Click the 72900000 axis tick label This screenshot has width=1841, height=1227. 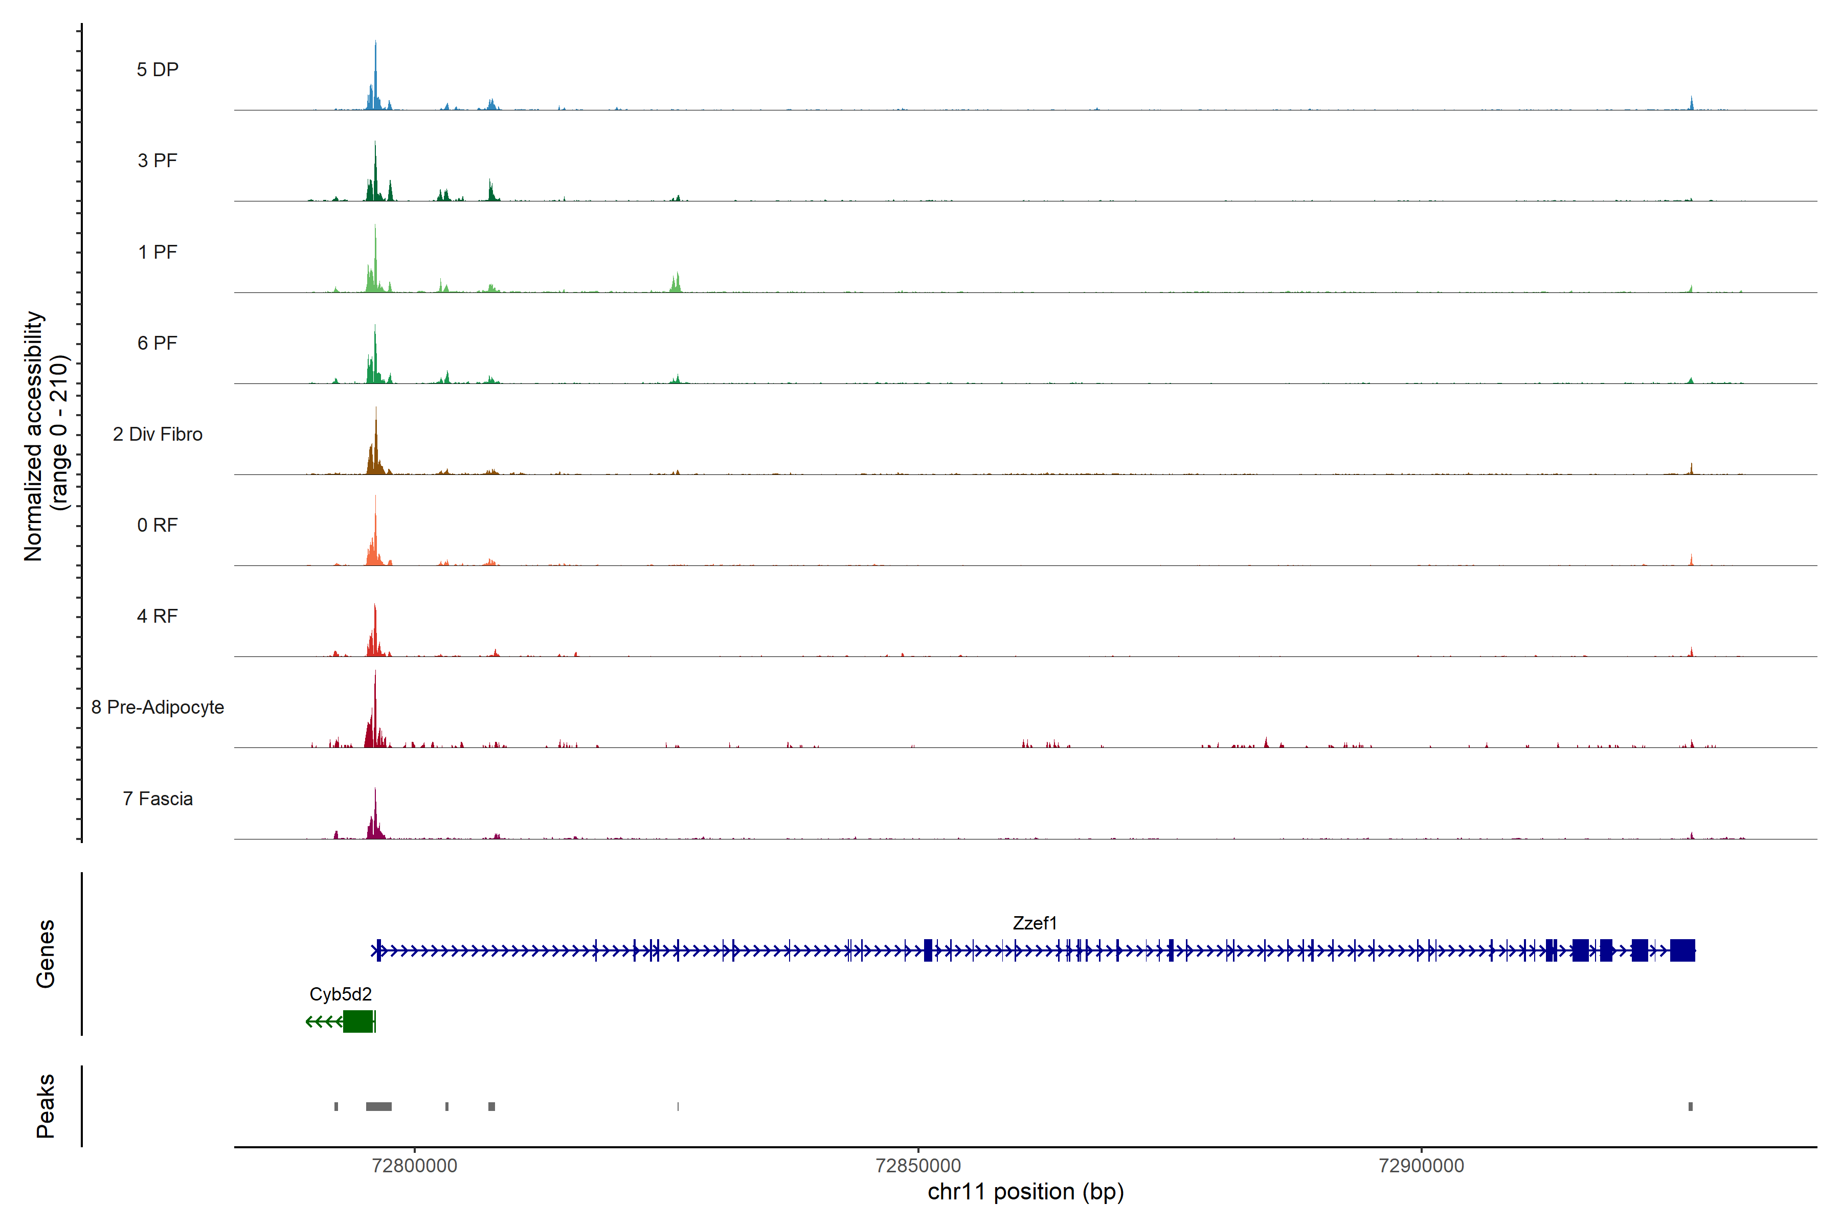point(1422,1165)
